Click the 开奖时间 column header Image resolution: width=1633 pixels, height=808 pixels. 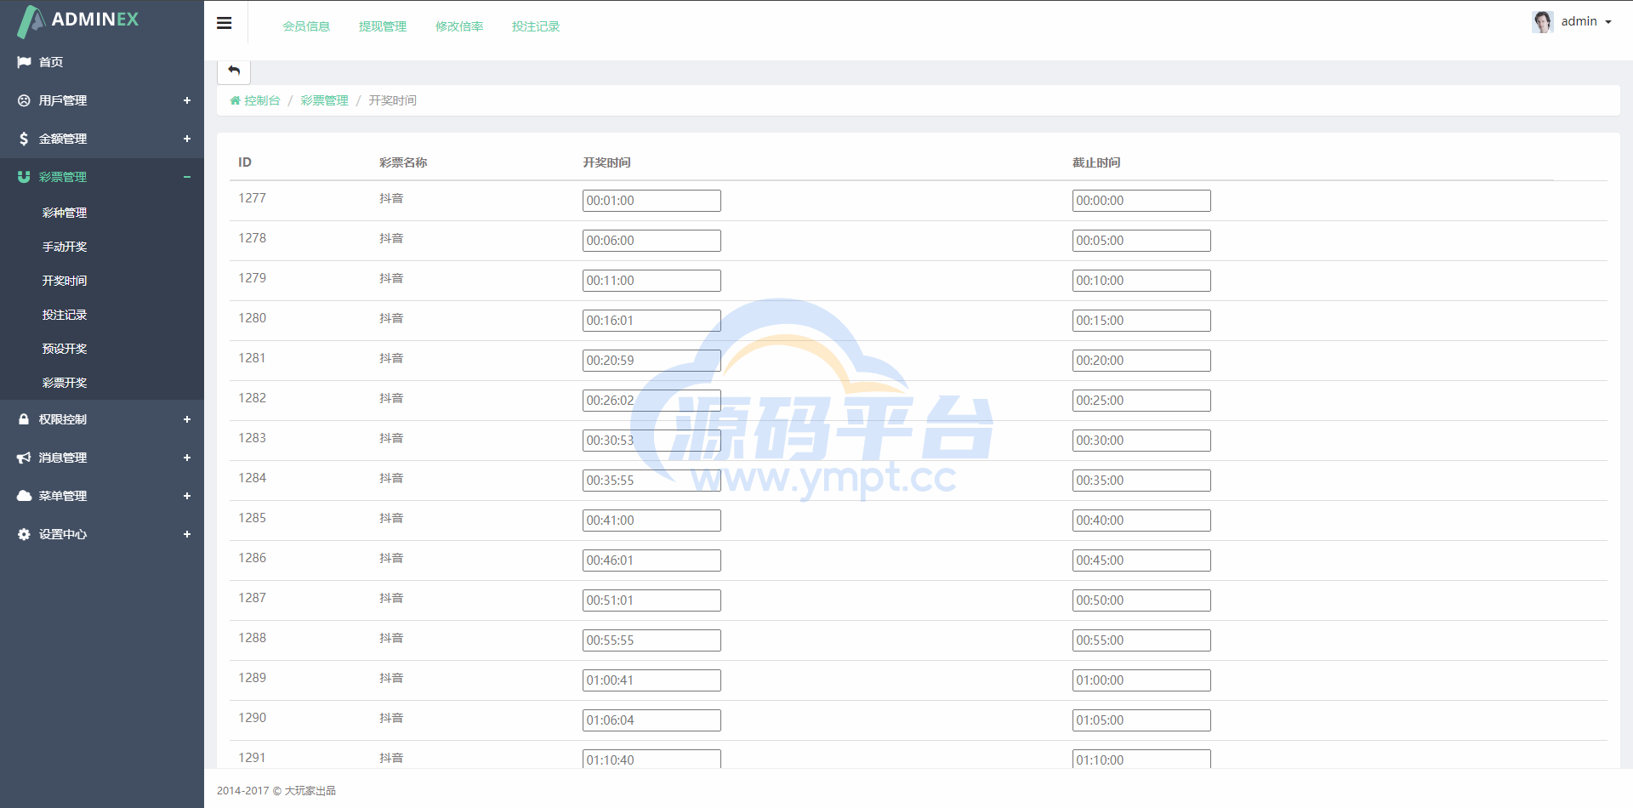tap(606, 162)
